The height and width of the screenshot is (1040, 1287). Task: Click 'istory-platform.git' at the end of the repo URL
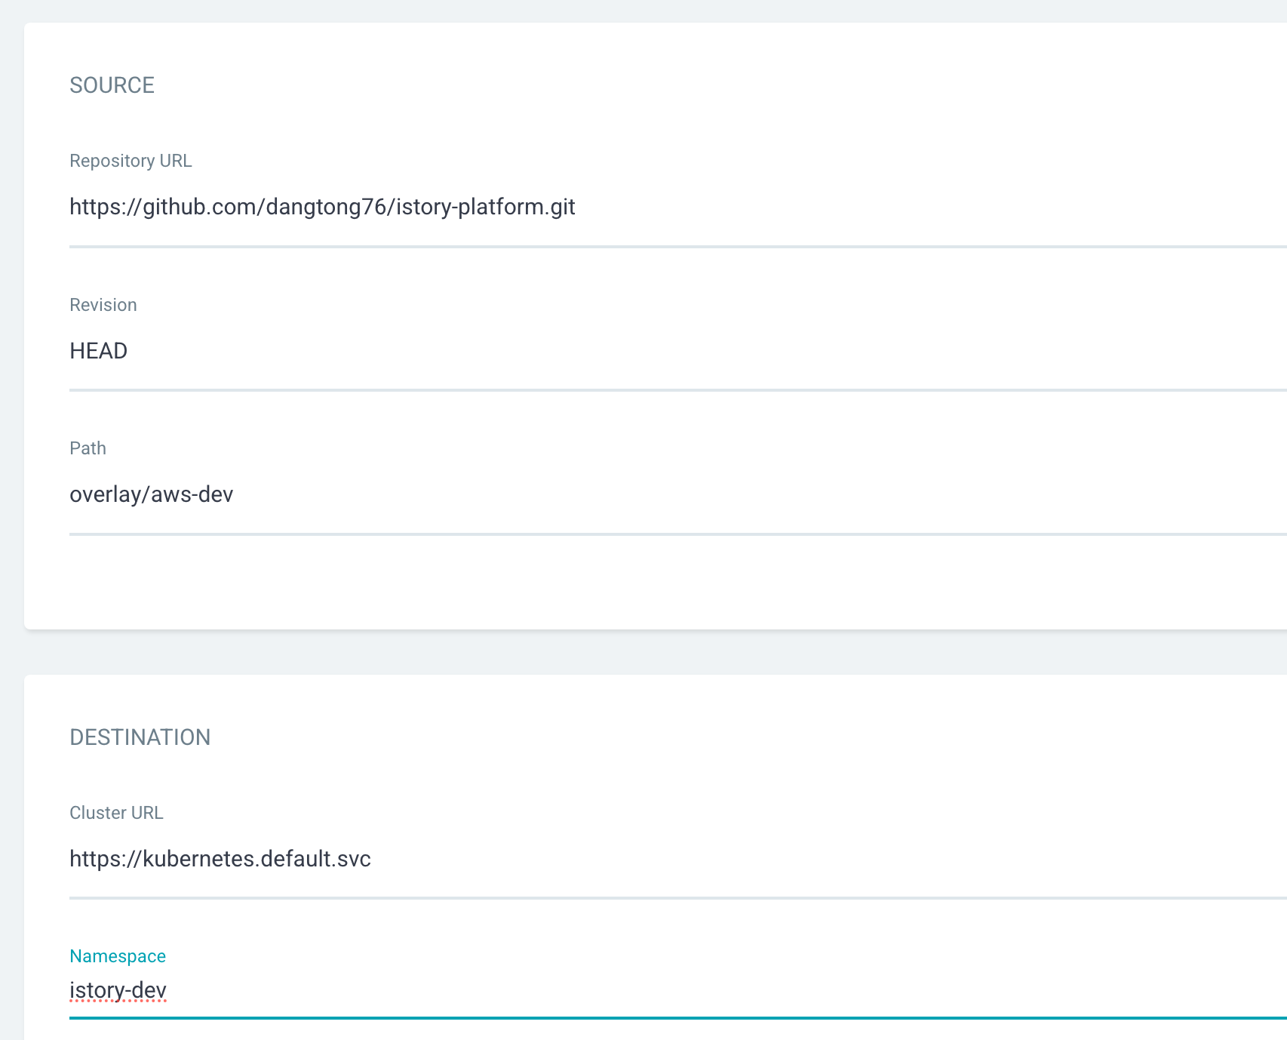pos(486,208)
